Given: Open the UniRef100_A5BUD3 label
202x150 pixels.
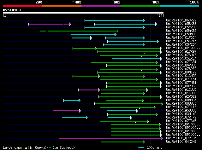Looking at the screenshot, I should [181, 111].
